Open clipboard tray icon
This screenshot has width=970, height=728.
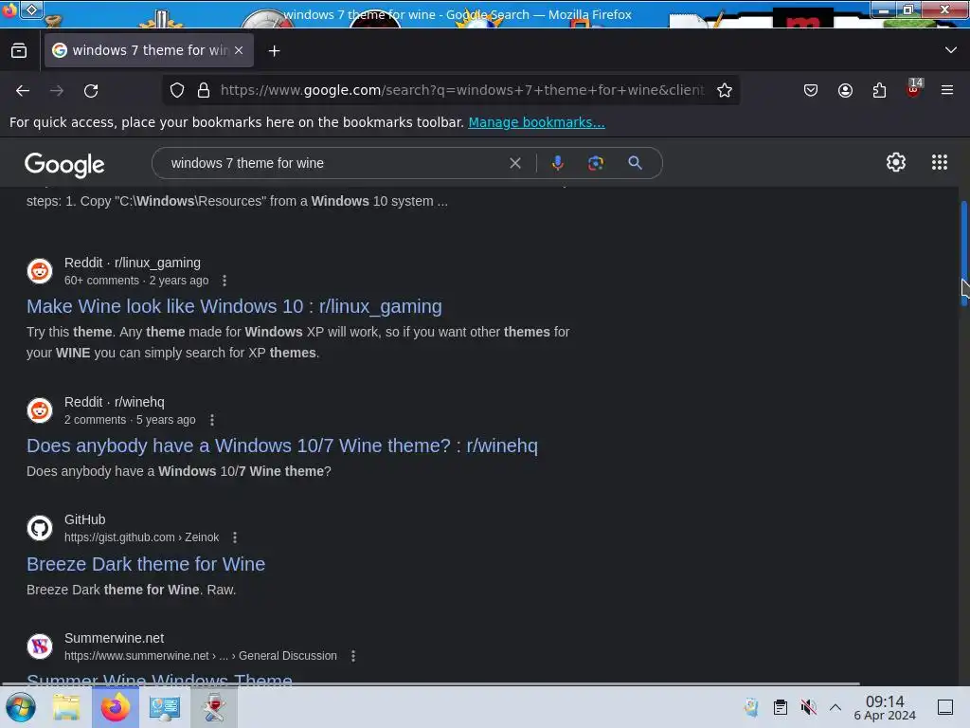click(x=781, y=707)
